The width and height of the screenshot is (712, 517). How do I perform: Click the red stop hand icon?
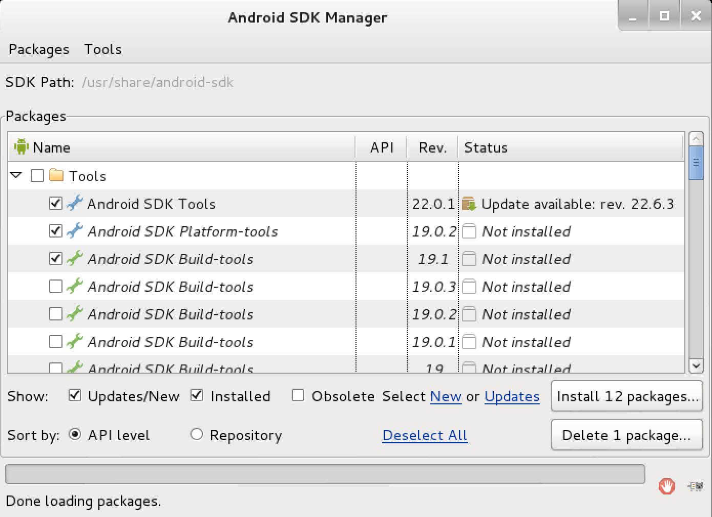tap(666, 486)
